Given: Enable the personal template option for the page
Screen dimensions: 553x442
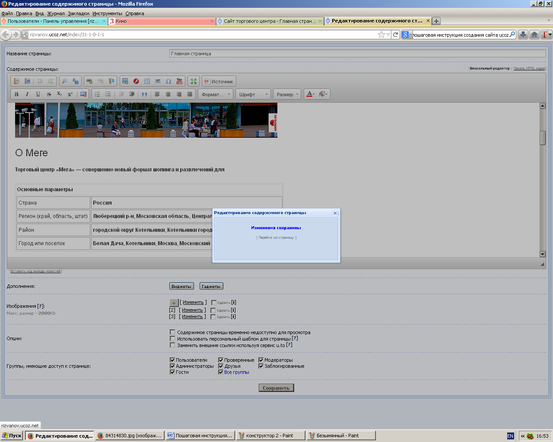Looking at the screenshot, I should pyautogui.click(x=172, y=339).
